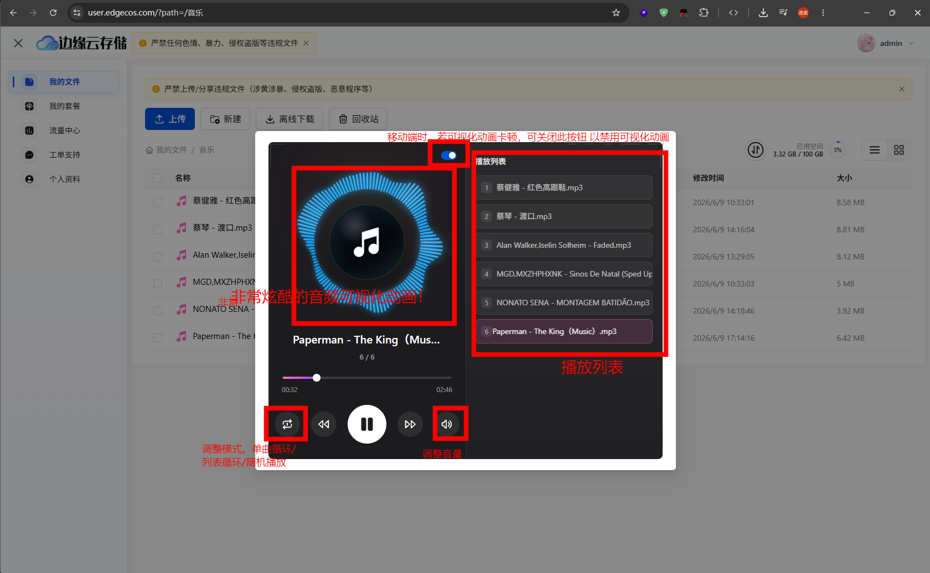This screenshot has width=930, height=573.
Task: Skip to previous track
Action: tap(324, 424)
